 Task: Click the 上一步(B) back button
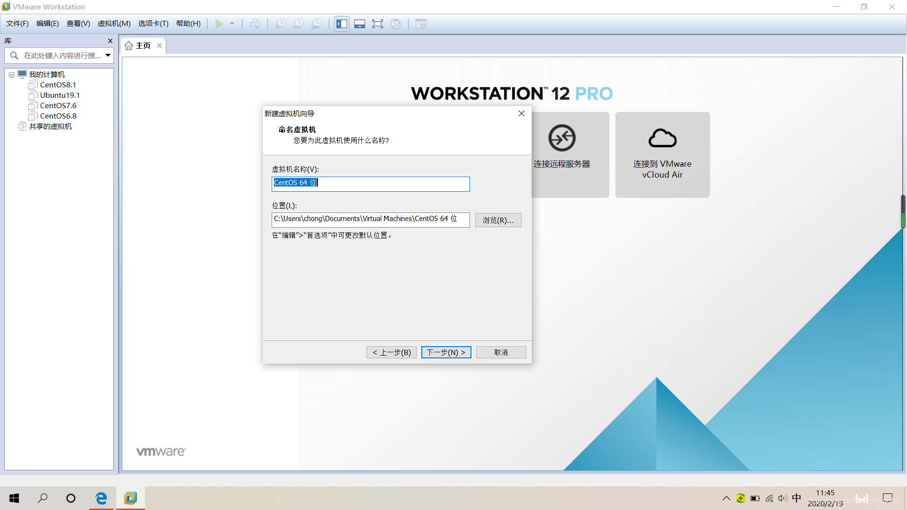pos(392,352)
